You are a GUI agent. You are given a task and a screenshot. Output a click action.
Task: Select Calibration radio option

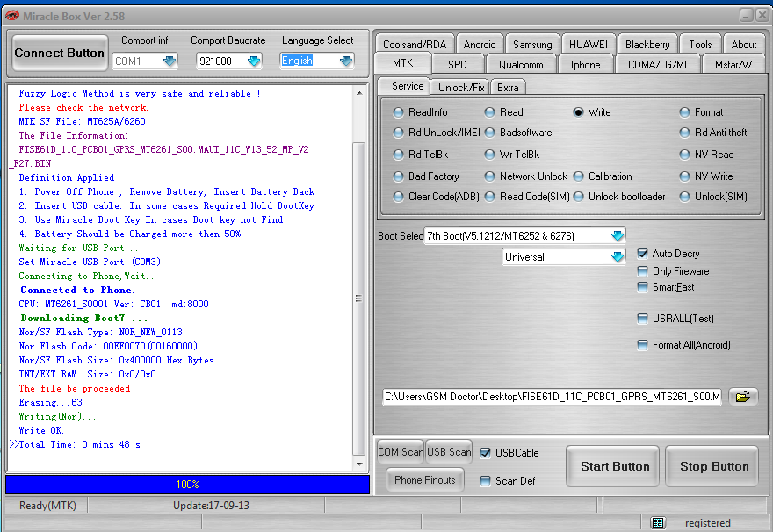[x=578, y=176]
